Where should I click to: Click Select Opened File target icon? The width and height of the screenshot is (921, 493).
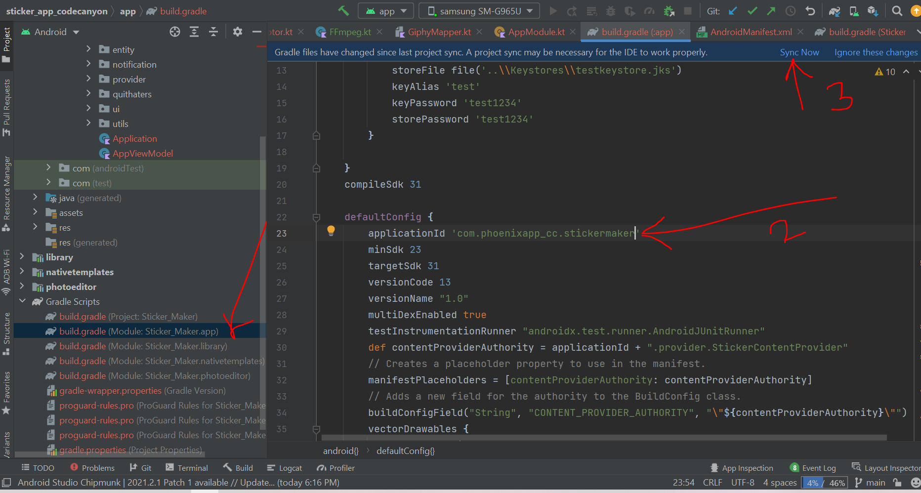coord(175,32)
